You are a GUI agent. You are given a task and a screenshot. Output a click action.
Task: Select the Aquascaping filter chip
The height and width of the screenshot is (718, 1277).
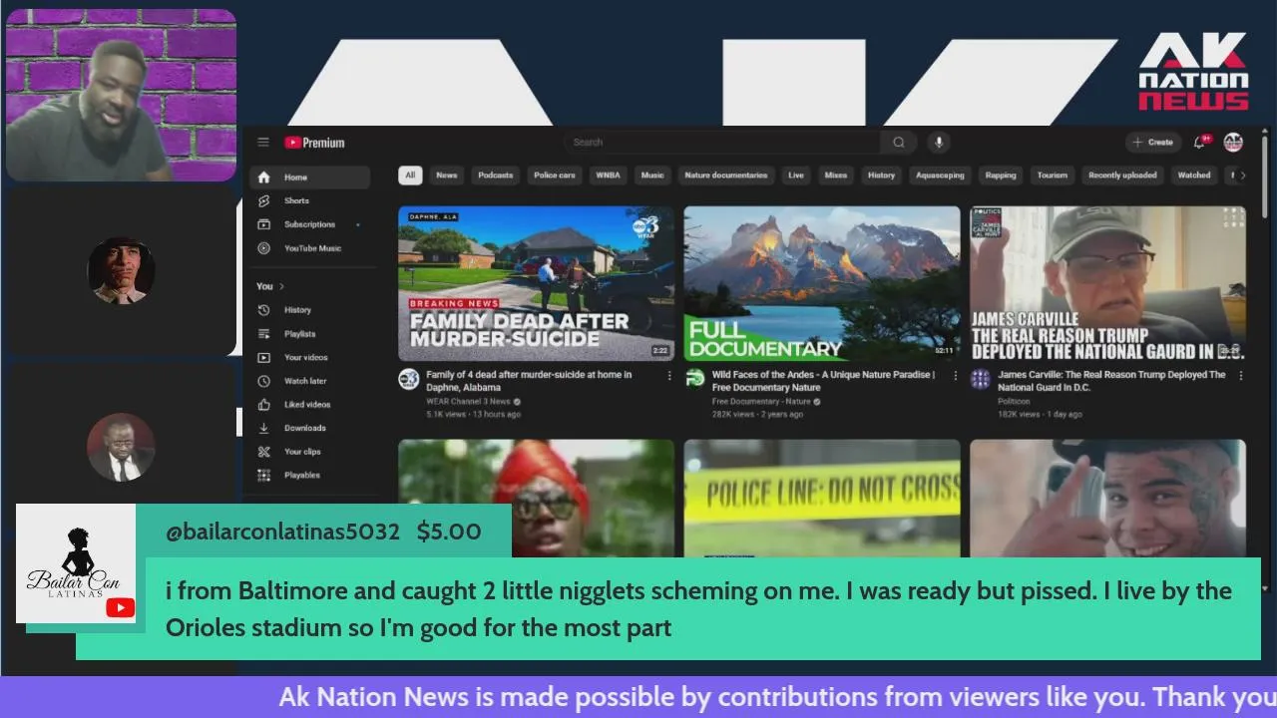[941, 176]
